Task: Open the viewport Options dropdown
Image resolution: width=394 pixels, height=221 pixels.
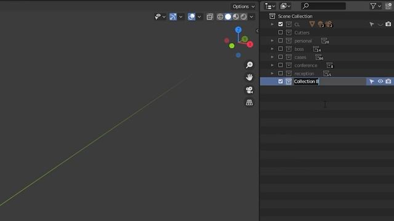Action: (x=244, y=7)
